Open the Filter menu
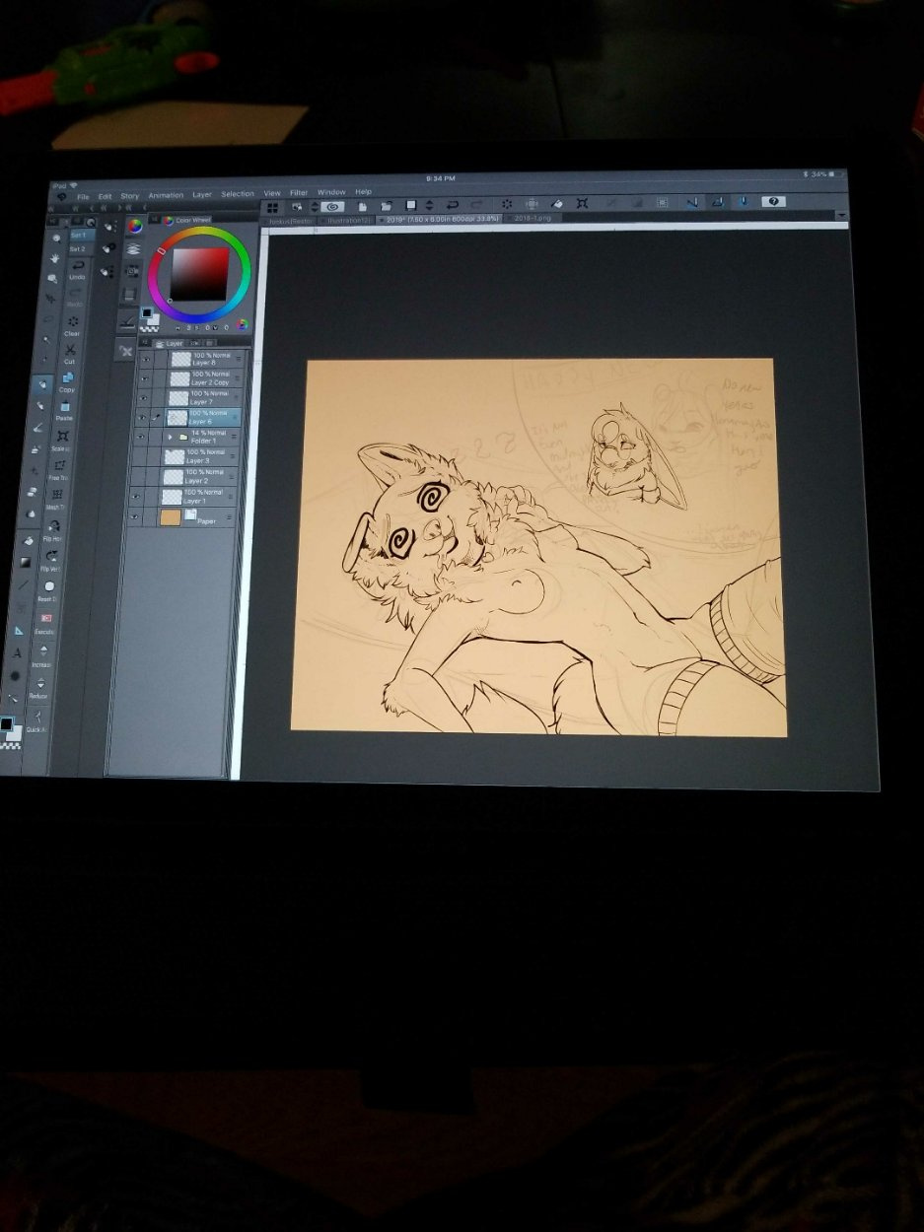The height and width of the screenshot is (1232, 924). (x=299, y=193)
